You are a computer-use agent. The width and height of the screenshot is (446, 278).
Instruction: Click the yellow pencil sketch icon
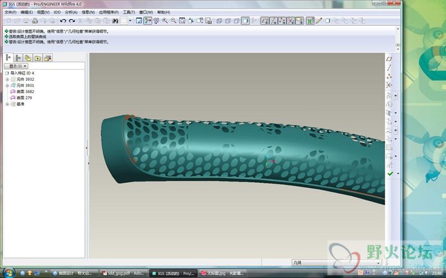tap(319, 21)
